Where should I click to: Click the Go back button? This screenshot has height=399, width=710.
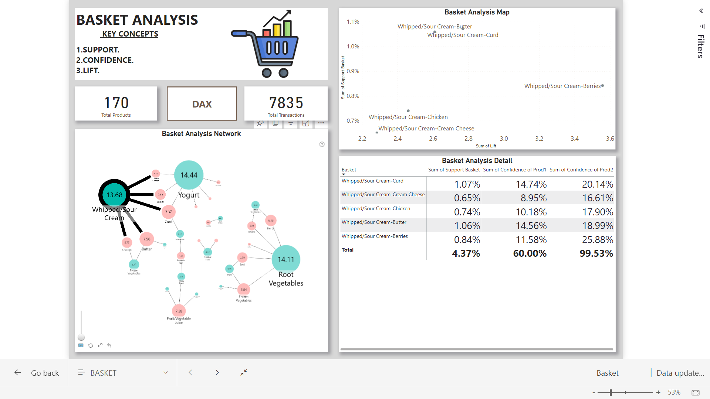37,373
